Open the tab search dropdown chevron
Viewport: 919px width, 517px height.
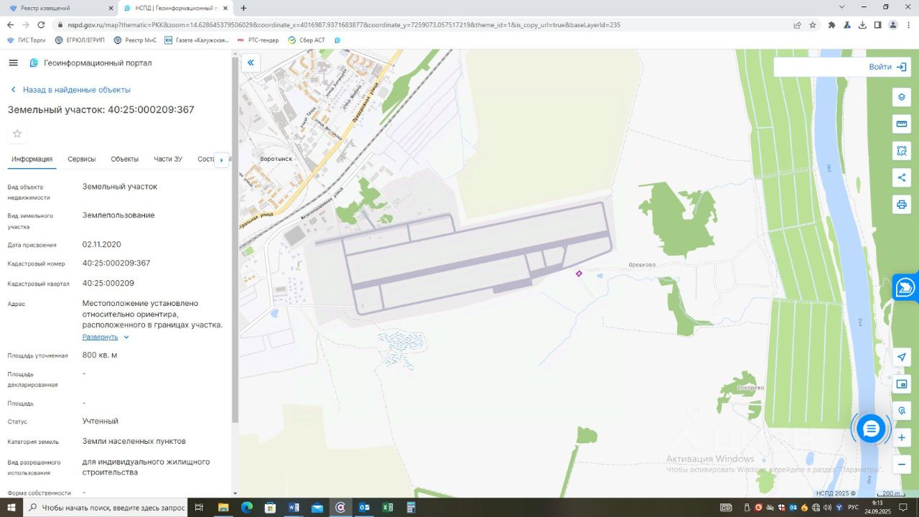(842, 7)
